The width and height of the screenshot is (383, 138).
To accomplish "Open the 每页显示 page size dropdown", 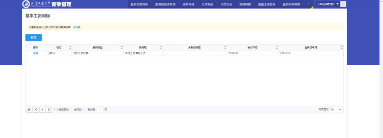I will coord(335,109).
